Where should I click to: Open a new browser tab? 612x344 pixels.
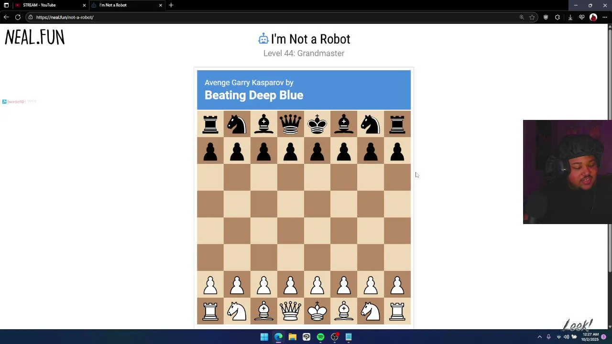[x=171, y=5]
